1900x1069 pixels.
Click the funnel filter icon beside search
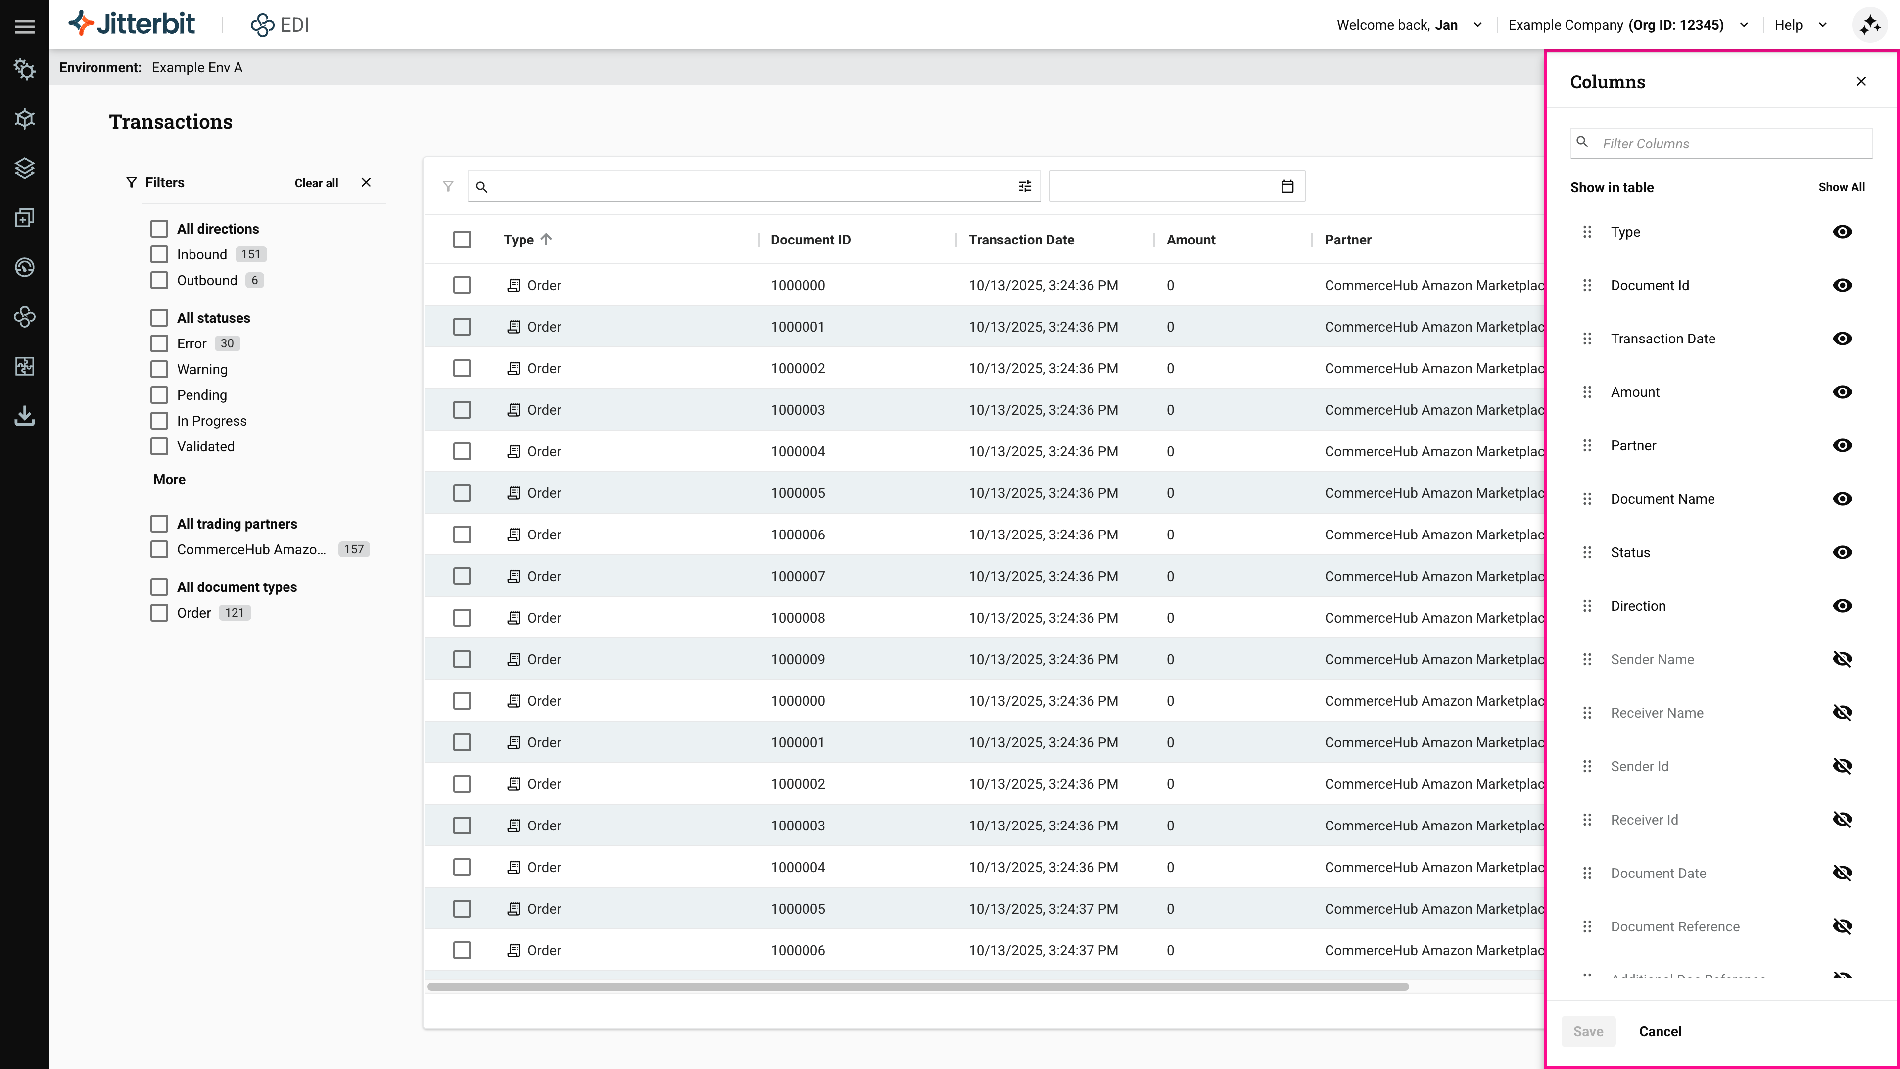click(448, 186)
